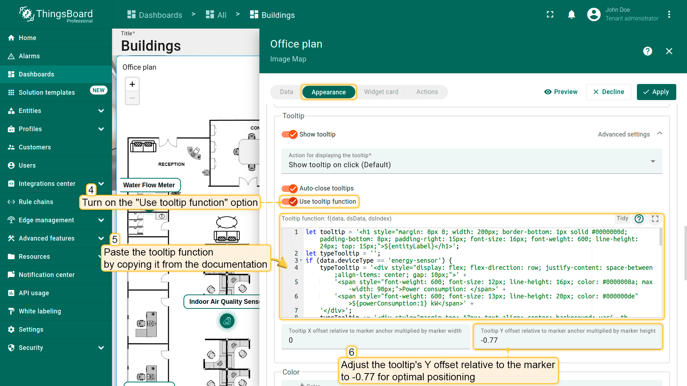Expand the Entities sidebar menu

point(101,111)
